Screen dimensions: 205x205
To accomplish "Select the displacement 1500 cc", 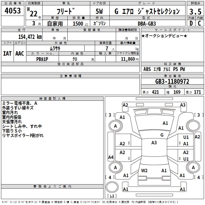I will click(80, 24).
